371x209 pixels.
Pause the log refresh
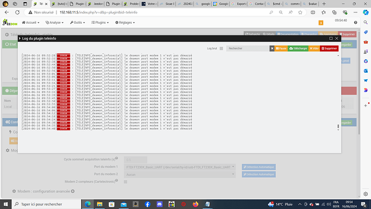pos(281,48)
